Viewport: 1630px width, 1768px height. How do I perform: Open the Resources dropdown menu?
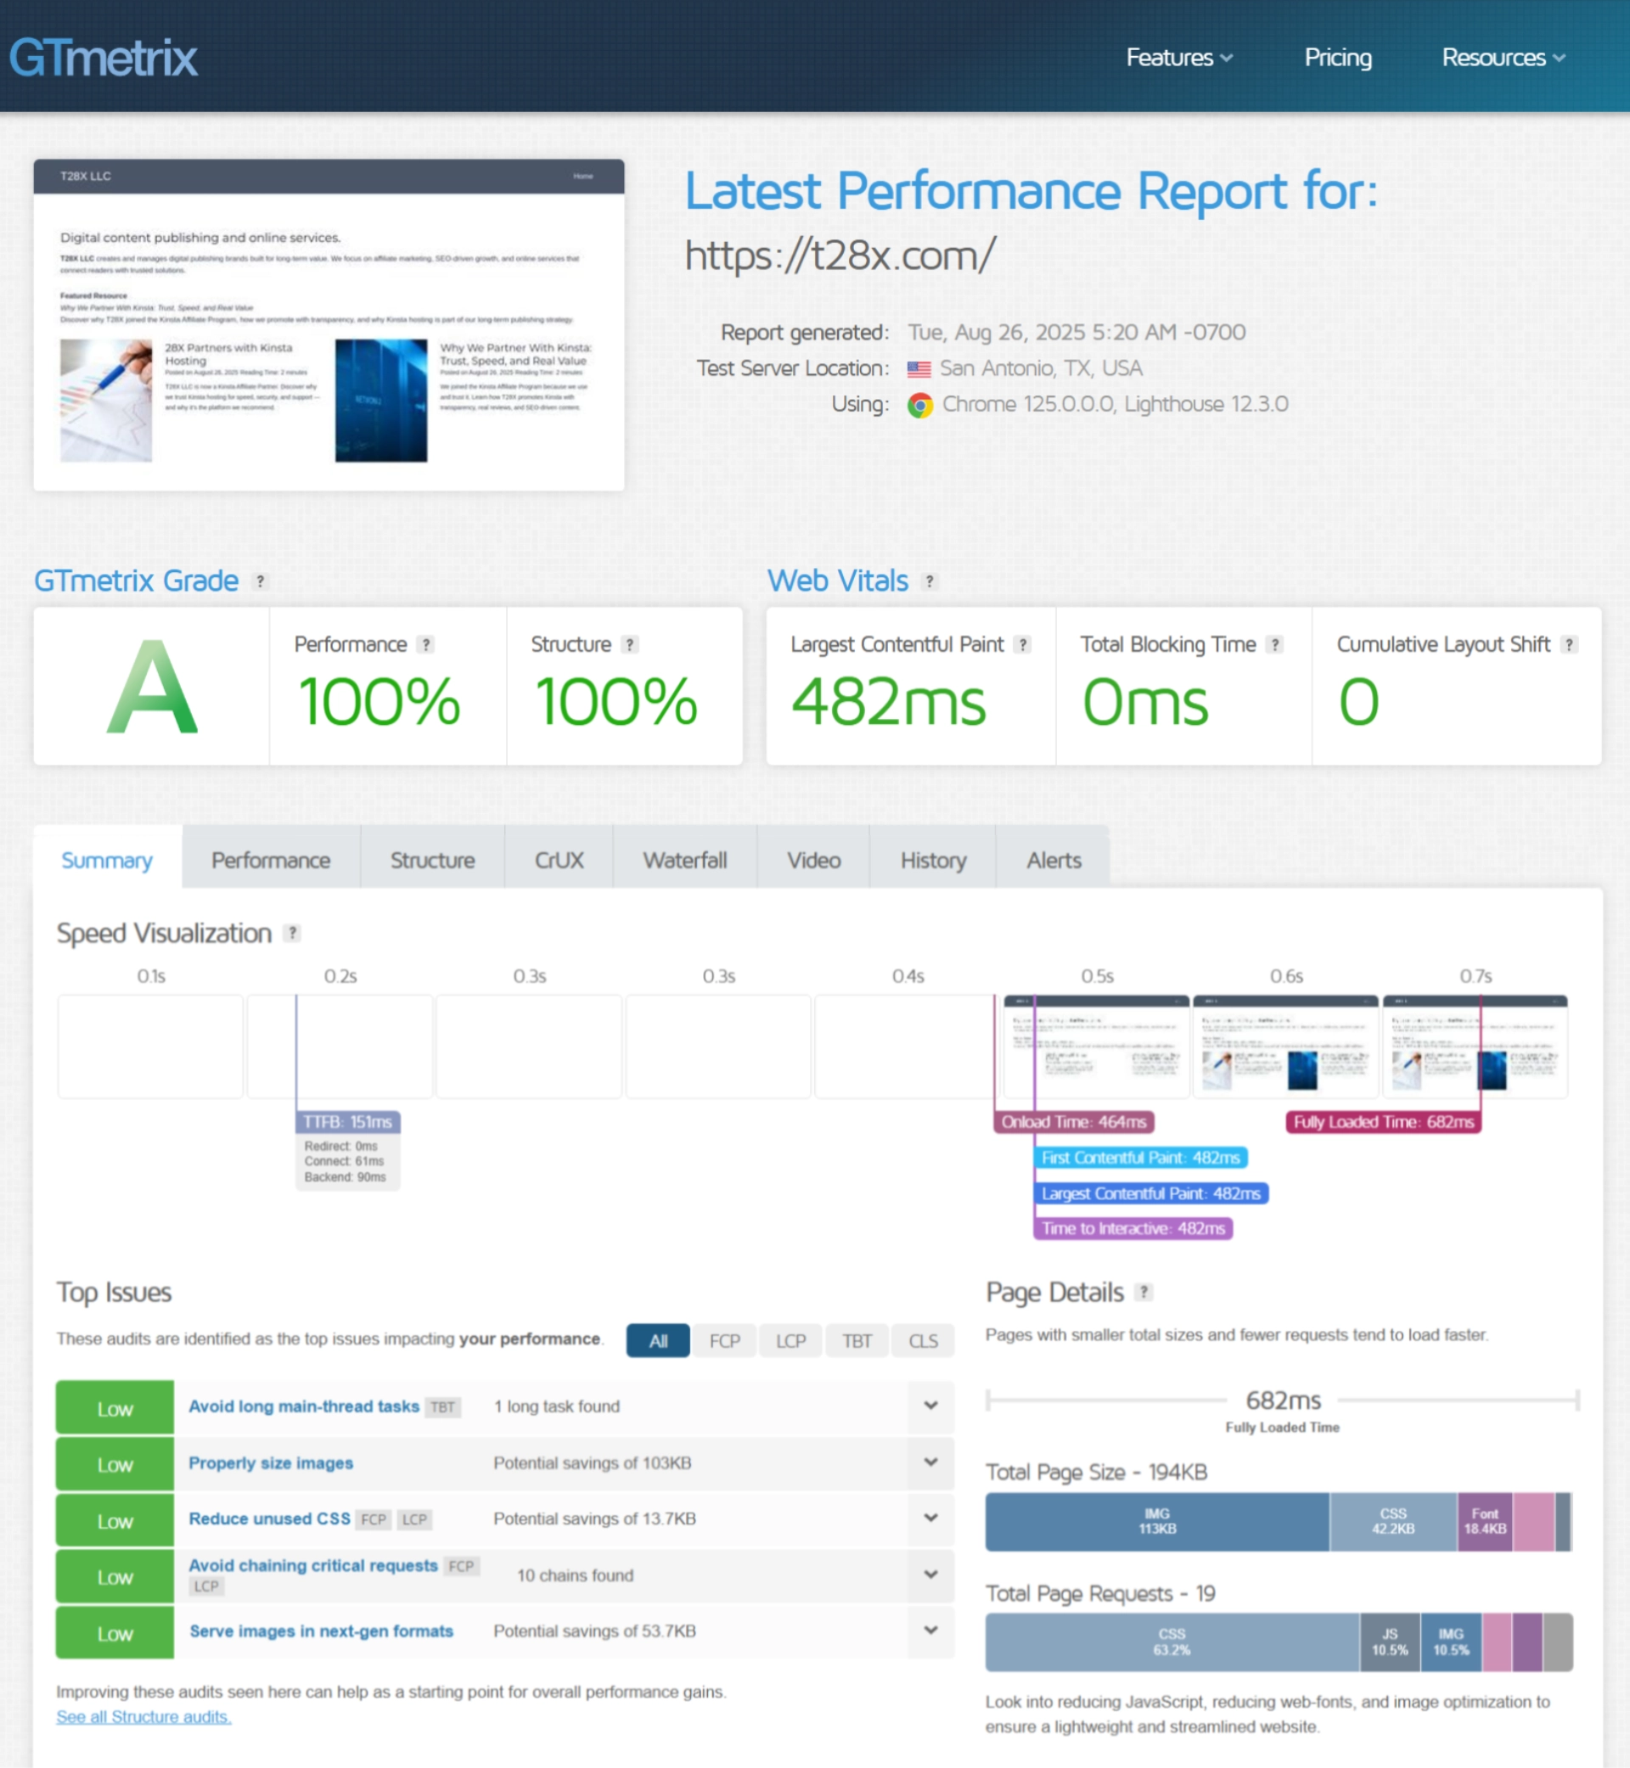[1503, 59]
